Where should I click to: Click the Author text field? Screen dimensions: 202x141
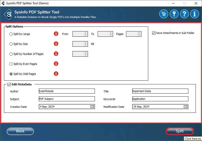67,91
